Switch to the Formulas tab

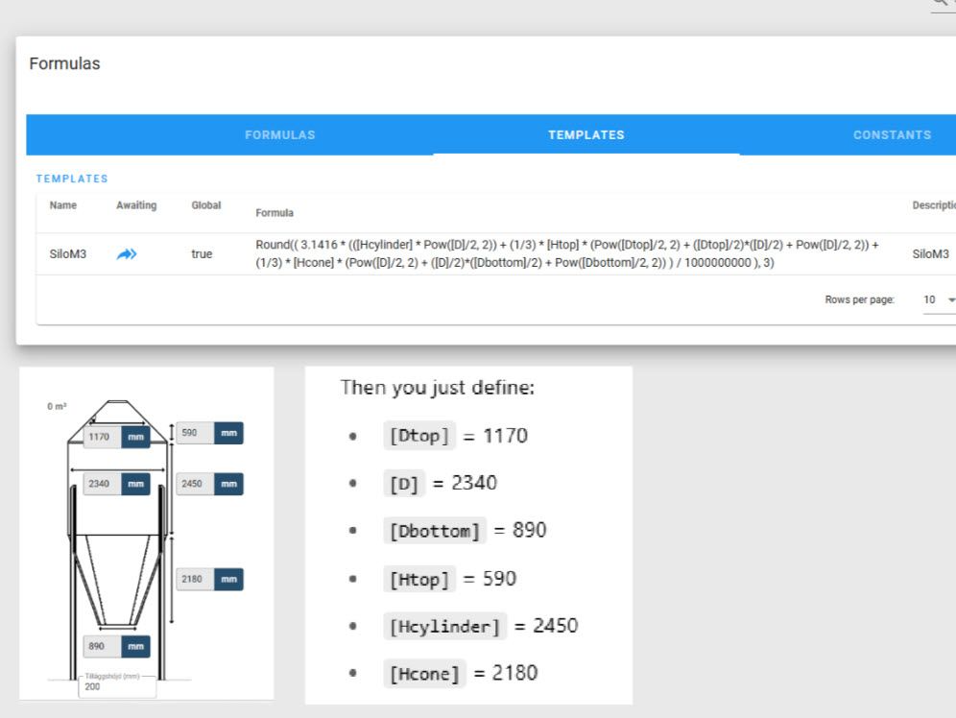tap(279, 135)
